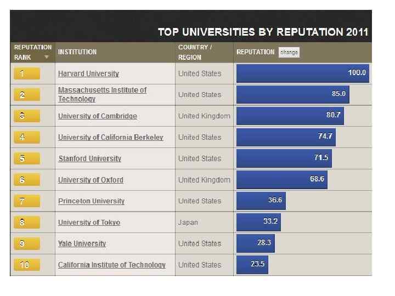Click Yale's 28.3 reputation bar
Viewport: 395px width, 296px height.
(x=255, y=243)
